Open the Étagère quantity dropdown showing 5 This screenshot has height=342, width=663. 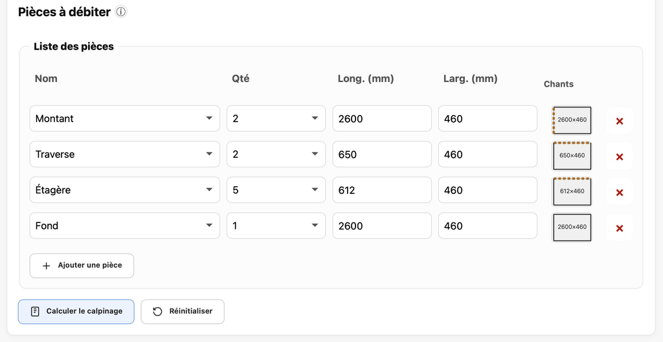276,190
